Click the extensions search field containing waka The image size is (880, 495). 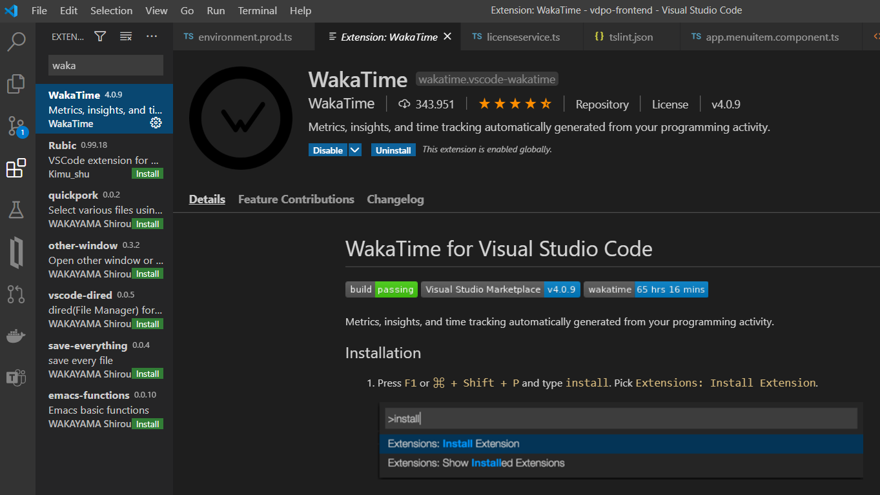pyautogui.click(x=106, y=65)
